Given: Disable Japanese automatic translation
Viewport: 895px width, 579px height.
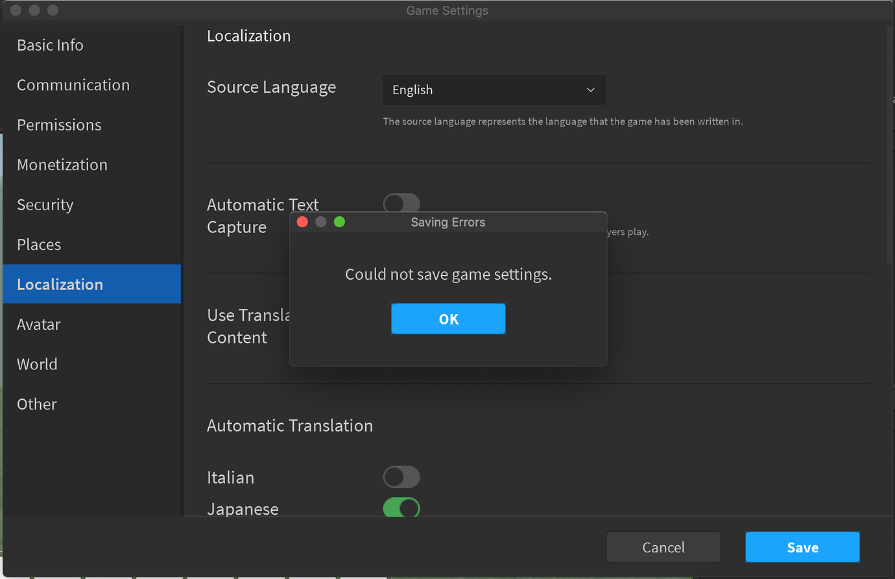Looking at the screenshot, I should 401,508.
